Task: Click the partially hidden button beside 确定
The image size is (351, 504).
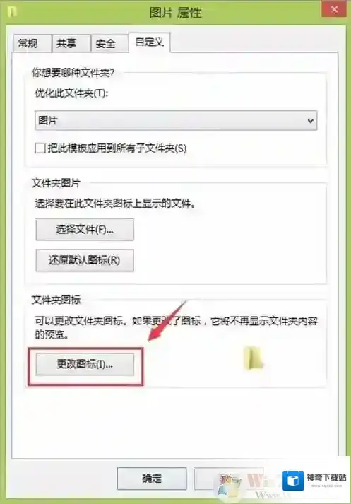Action: pyautogui.click(x=229, y=479)
